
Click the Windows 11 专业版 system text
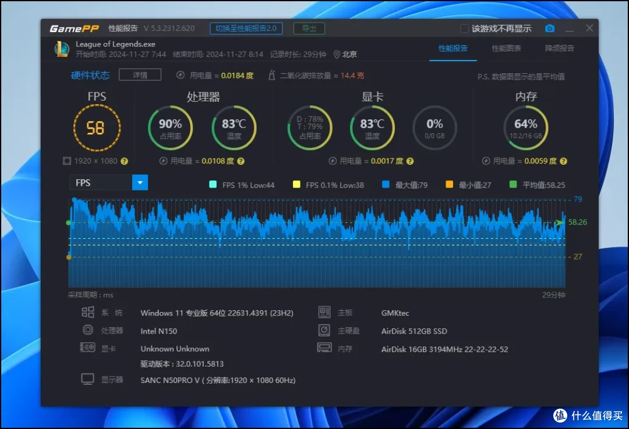[217, 313]
